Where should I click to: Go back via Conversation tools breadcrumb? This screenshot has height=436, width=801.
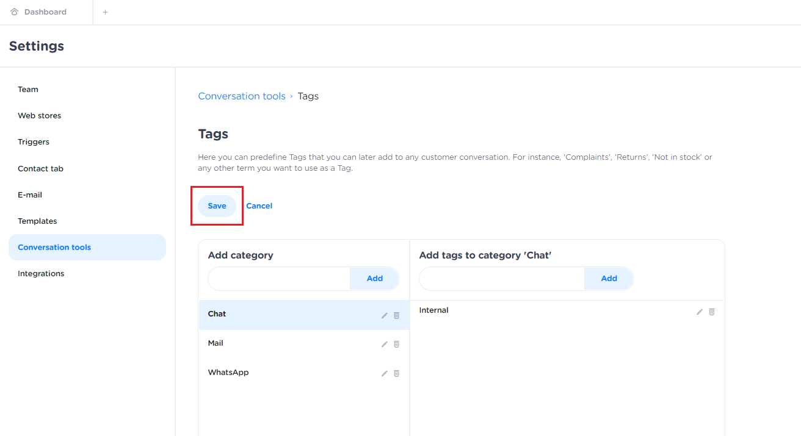pyautogui.click(x=242, y=96)
